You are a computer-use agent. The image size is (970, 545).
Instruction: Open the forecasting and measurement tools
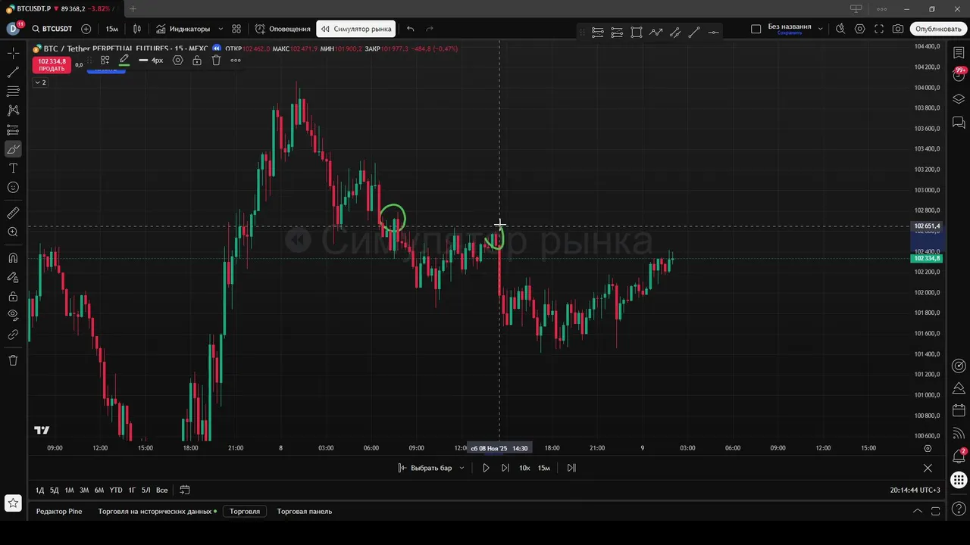(x=13, y=130)
